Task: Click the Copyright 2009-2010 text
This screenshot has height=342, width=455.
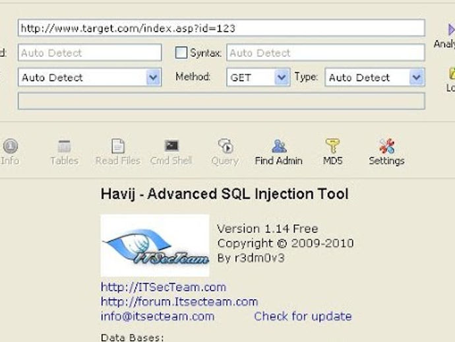Action: 286,243
